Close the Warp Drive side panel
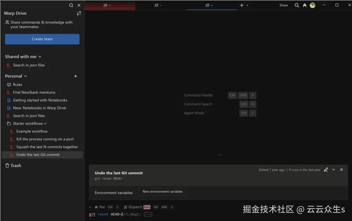Image resolution: width=352 pixels, height=221 pixels. tap(79, 5)
